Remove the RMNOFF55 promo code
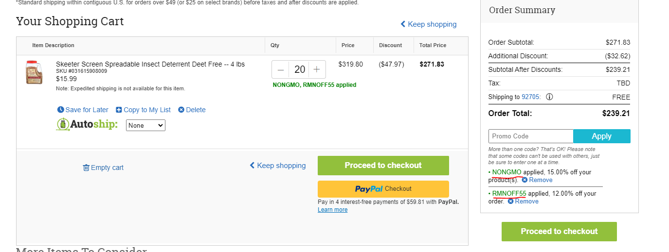Image resolution: width=669 pixels, height=252 pixels. point(523,202)
